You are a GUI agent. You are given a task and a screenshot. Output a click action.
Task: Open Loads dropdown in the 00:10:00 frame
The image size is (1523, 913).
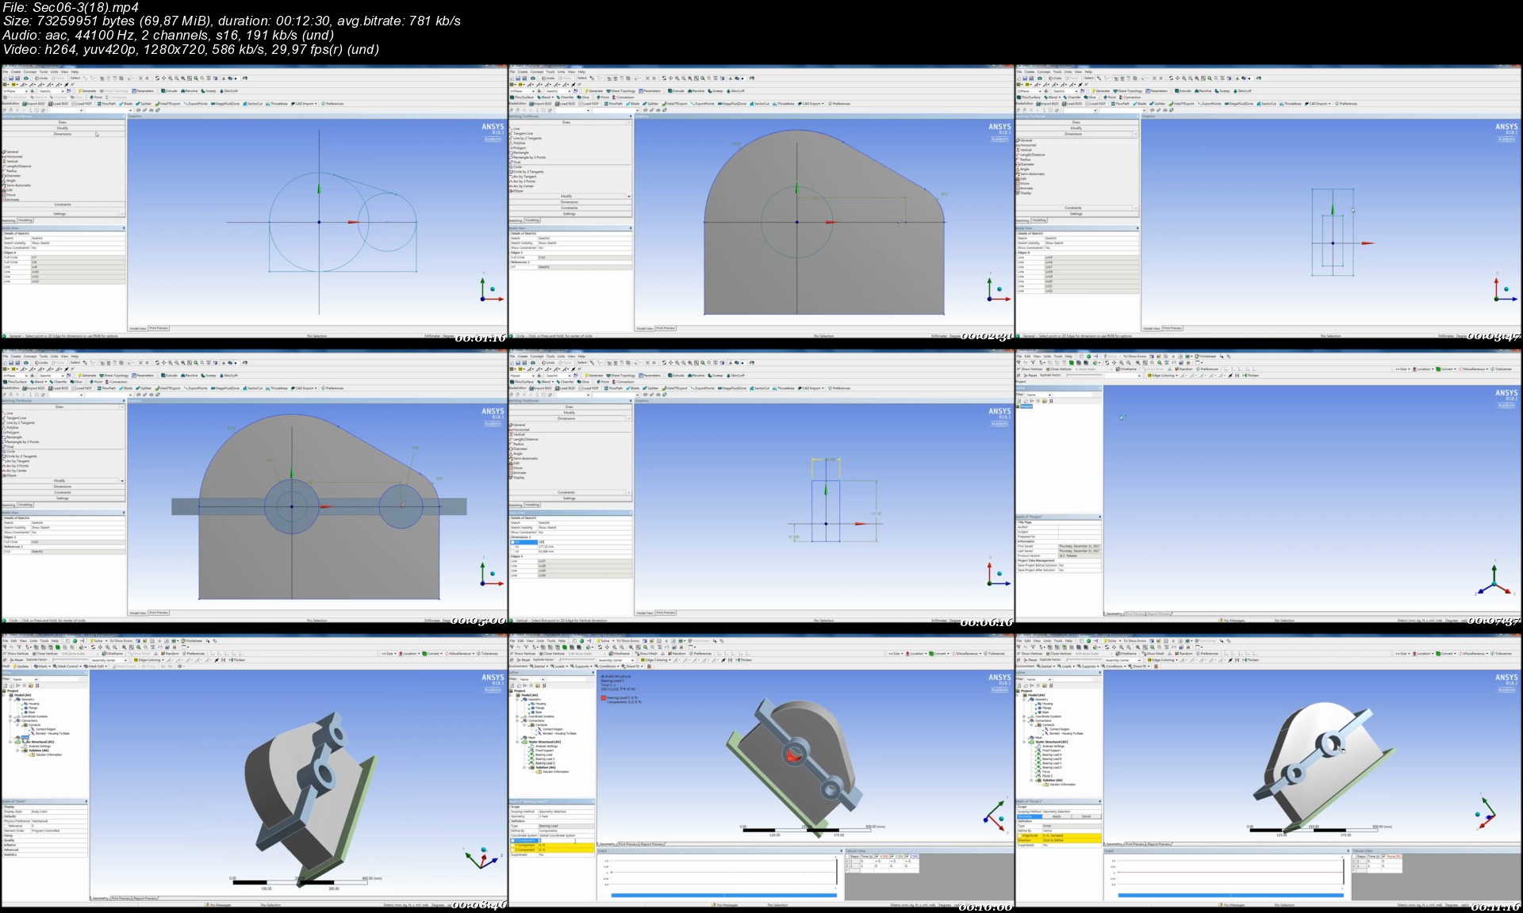[559, 666]
